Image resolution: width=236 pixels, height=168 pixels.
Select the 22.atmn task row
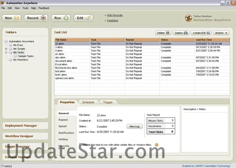pyautogui.click(x=142, y=43)
